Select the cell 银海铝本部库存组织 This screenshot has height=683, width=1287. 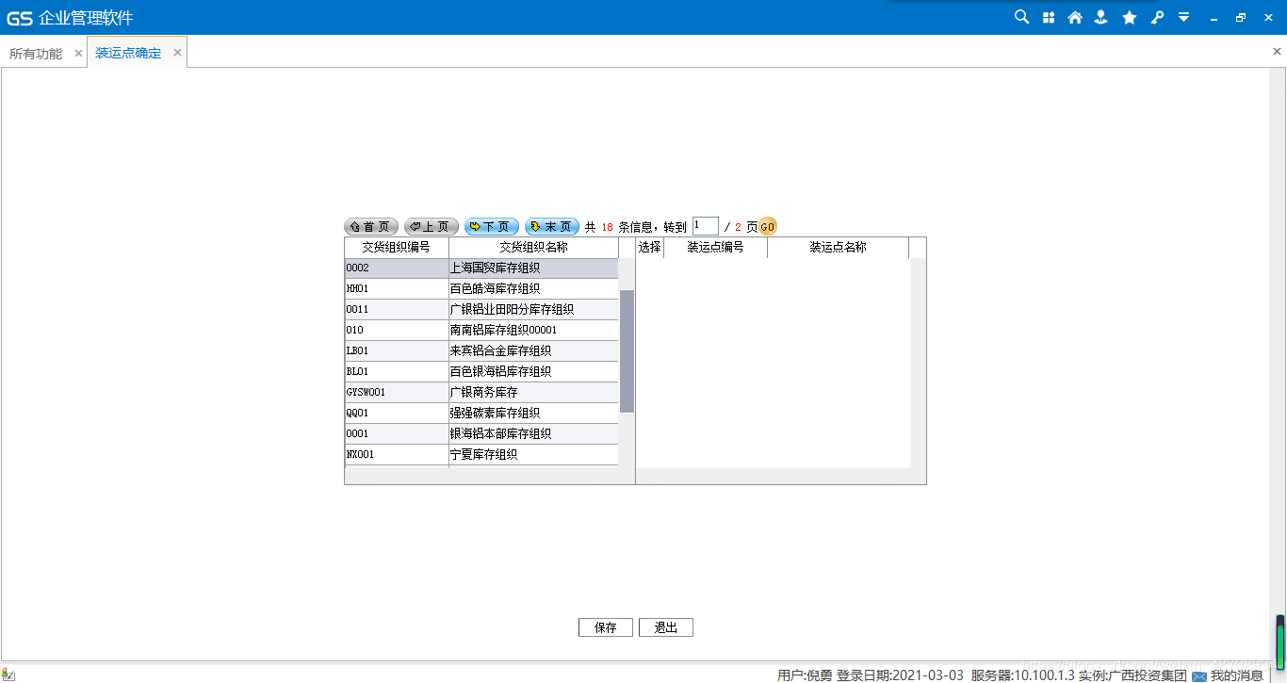[534, 434]
